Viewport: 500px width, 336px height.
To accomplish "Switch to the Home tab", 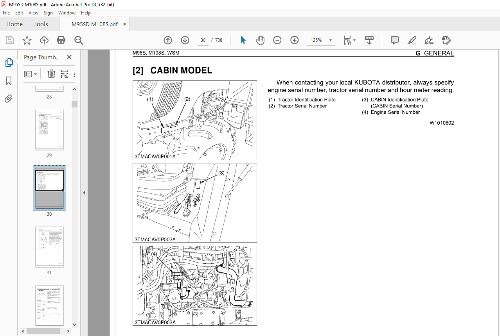I will tap(14, 24).
